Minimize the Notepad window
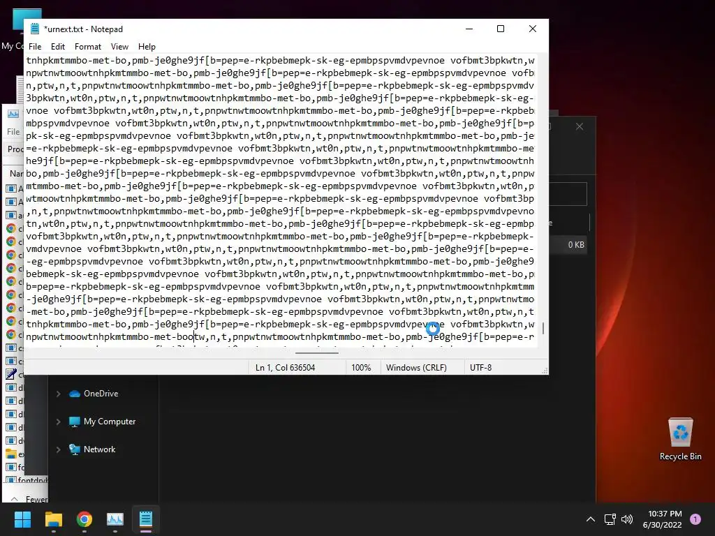 coord(469,29)
